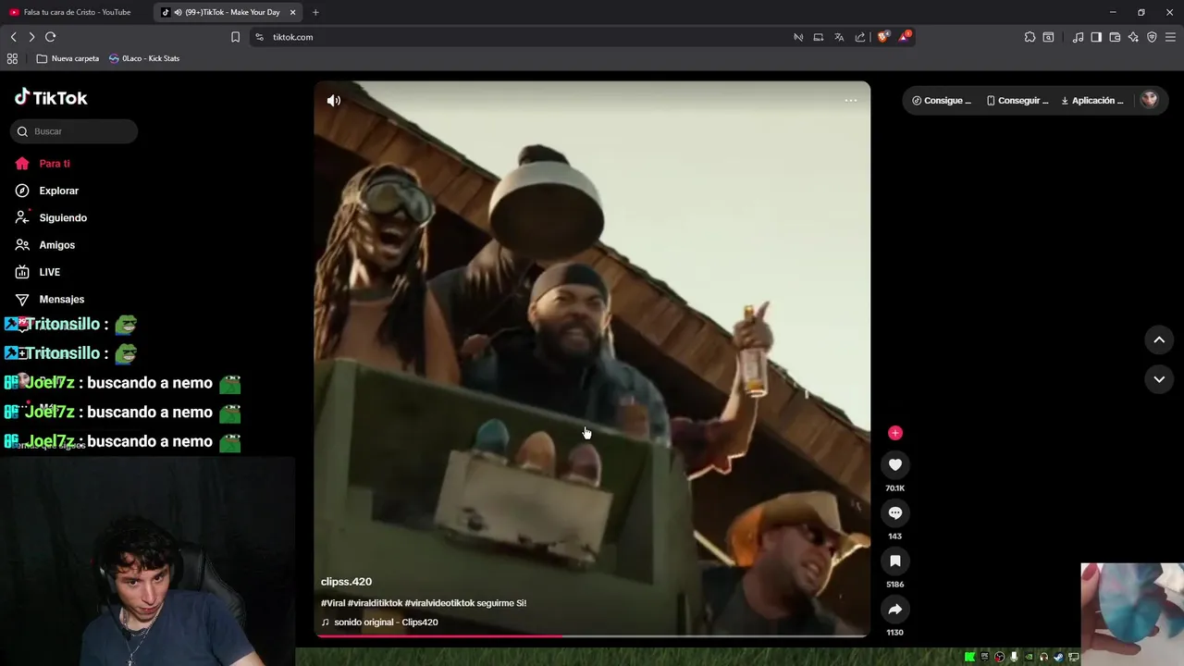Like the video with the heart icon
Image resolution: width=1184 pixels, height=666 pixels.
[894, 464]
